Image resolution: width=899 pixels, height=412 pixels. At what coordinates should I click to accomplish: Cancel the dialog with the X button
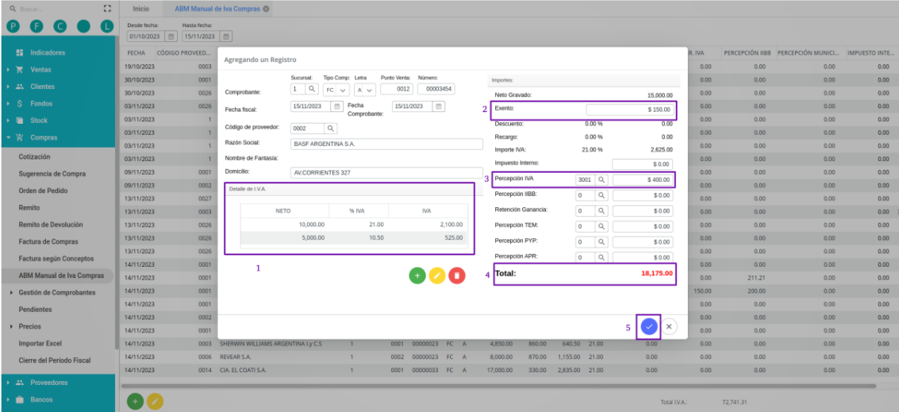[669, 326]
